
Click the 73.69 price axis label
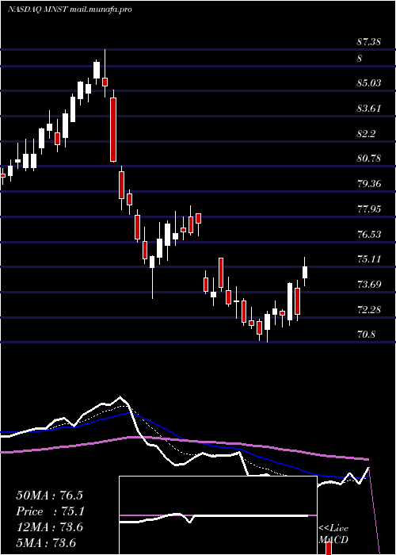tap(369, 284)
